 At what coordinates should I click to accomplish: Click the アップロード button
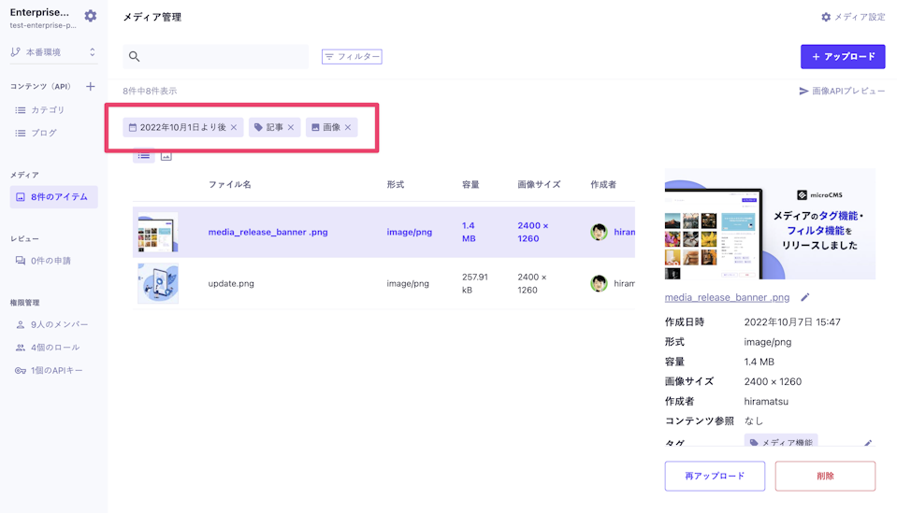point(842,57)
